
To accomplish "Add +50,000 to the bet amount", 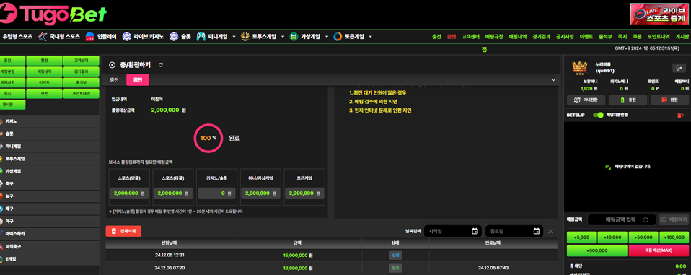I will tap(643, 237).
